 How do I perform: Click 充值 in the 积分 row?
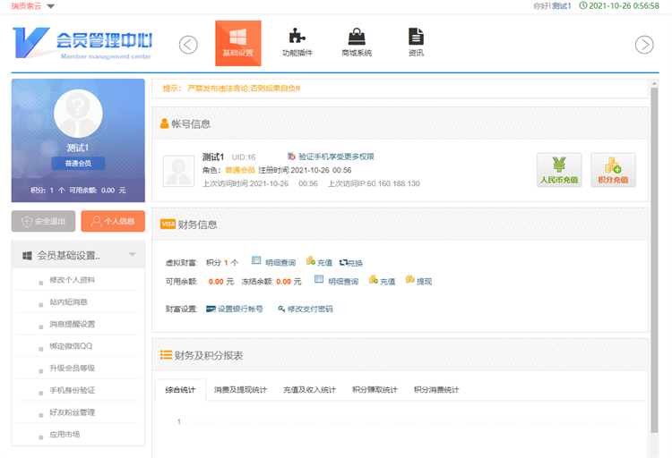324,263
